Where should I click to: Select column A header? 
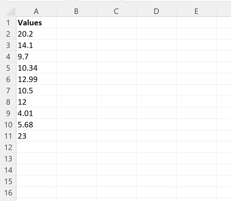[x=36, y=12]
